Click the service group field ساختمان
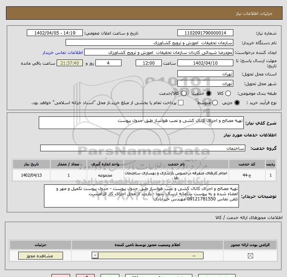Screen dimensions: 287x277 143,148
